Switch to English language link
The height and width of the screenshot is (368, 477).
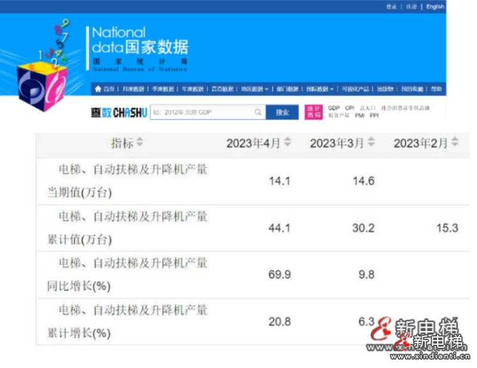coord(435,7)
